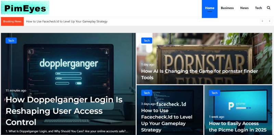Open How to Use Facecheck.Id card headline
This screenshot has width=274, height=135.
(x=167, y=120)
